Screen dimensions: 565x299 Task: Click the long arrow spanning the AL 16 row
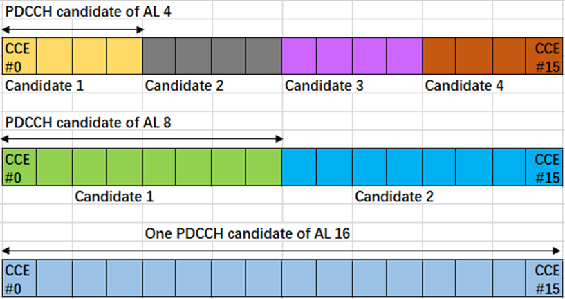tap(282, 251)
